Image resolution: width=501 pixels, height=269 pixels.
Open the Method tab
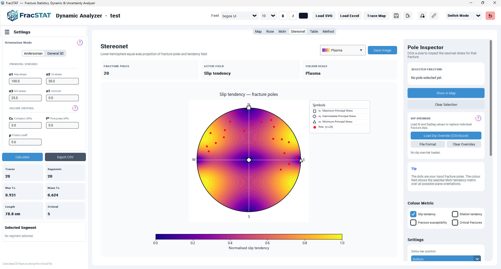328,31
